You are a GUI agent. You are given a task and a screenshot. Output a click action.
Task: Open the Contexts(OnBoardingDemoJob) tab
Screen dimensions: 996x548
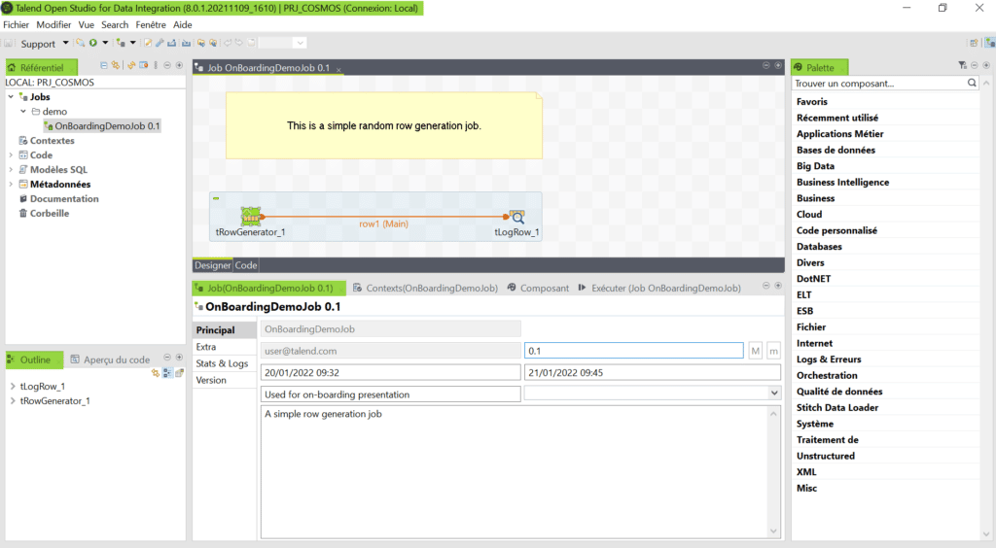[425, 288]
